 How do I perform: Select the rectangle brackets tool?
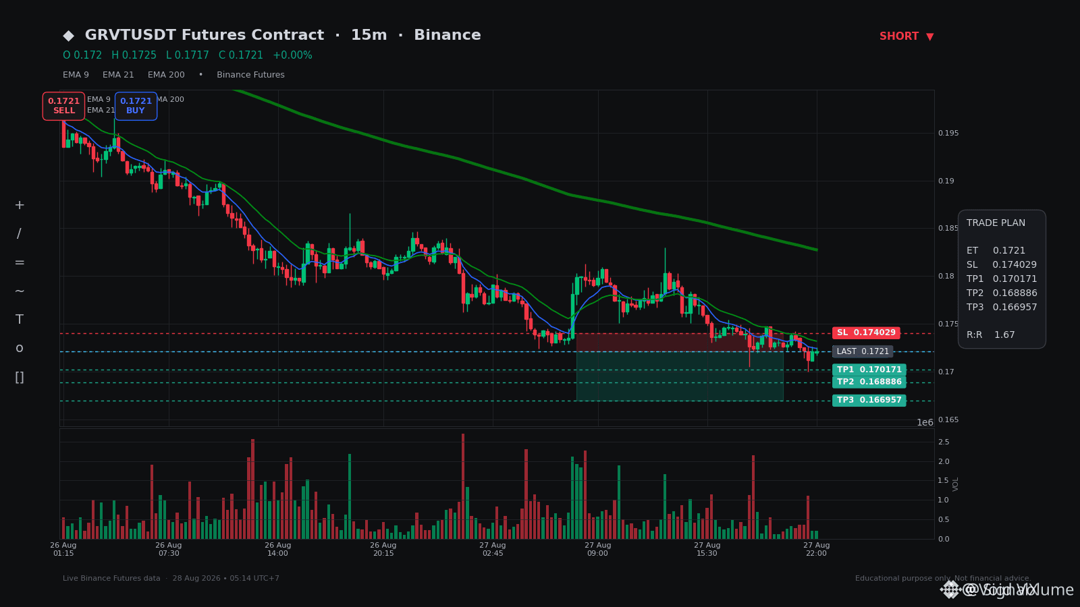point(20,377)
